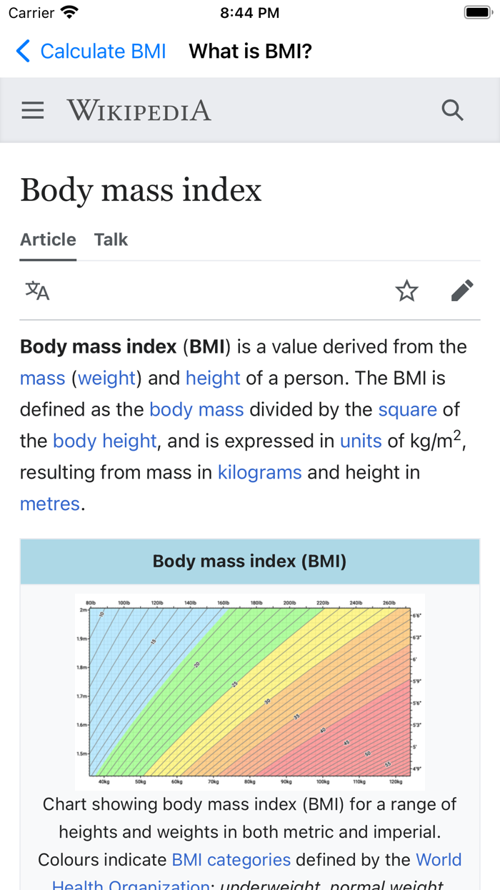Screen dimensions: 500x890
Task: Edit the article with the pencil icon
Action: (x=462, y=290)
